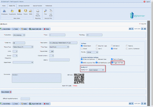
Task: Toggle the Patient Room checkbox
Action: [x=82, y=46]
